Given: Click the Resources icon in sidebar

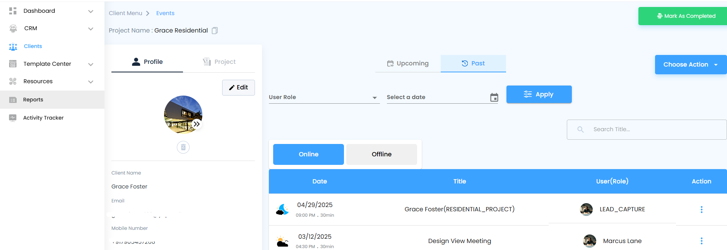Looking at the screenshot, I should click(13, 81).
